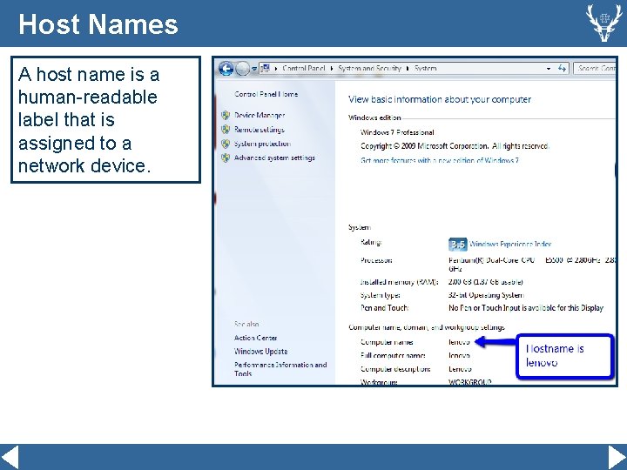
Task: Select System and Security breadcrumb
Action: [x=369, y=69]
